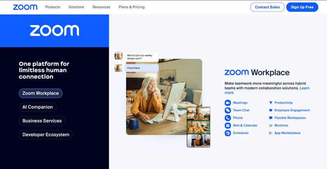Click the Contact Sales button
The height and width of the screenshot is (169, 327).
click(267, 7)
